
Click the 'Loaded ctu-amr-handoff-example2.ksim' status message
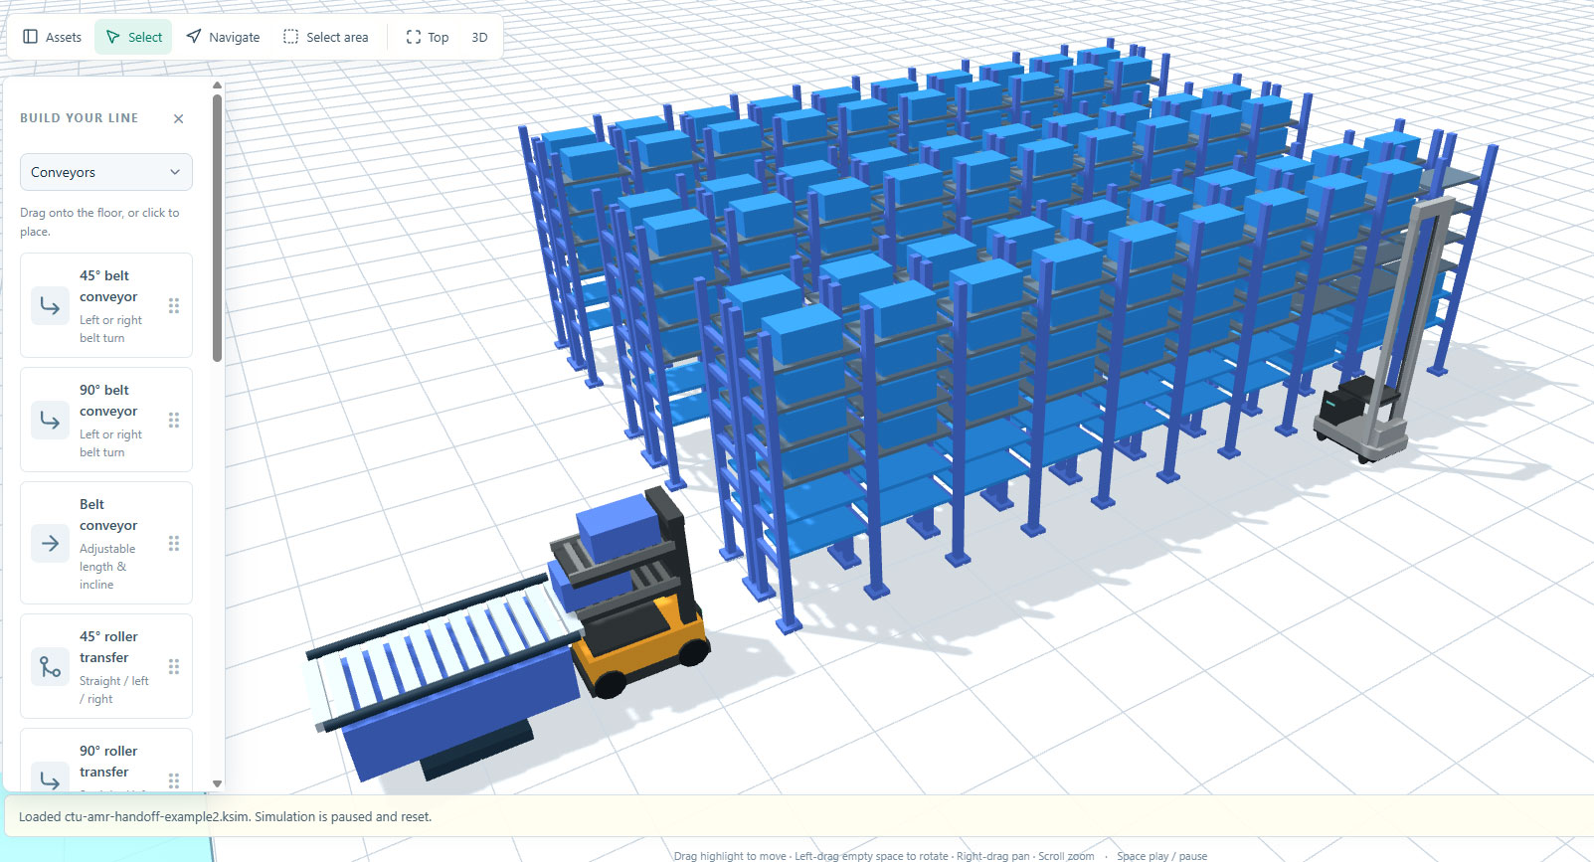point(225,816)
